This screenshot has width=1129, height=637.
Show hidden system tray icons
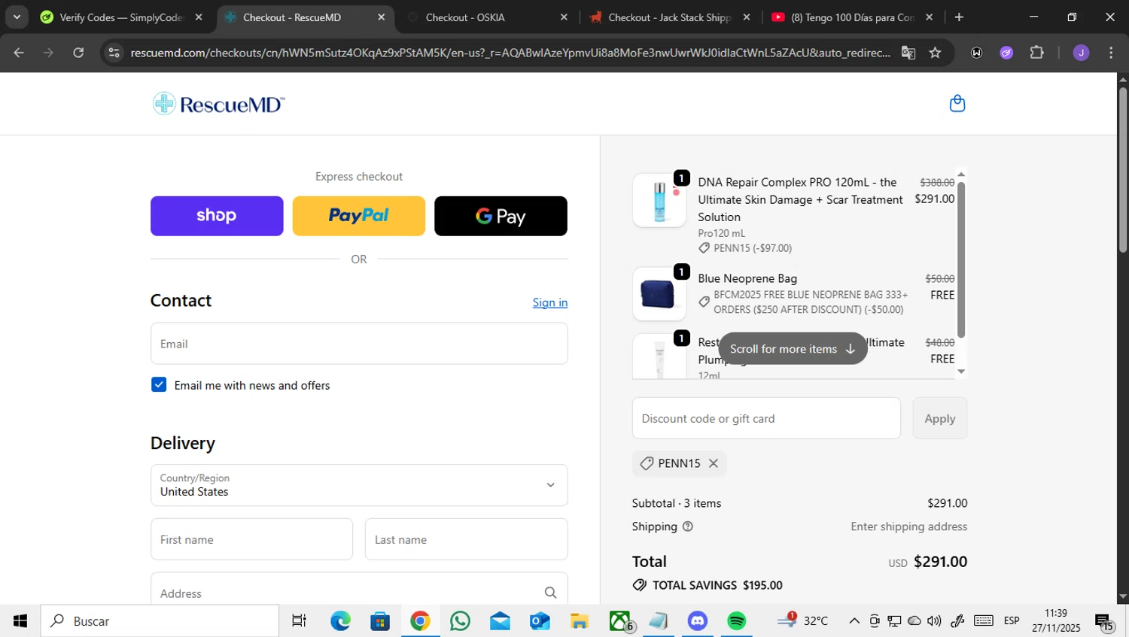point(854,620)
